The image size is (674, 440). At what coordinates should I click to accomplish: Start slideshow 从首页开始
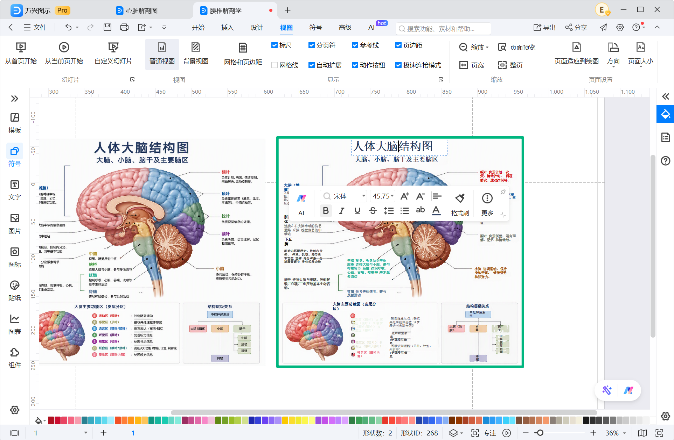pos(21,53)
